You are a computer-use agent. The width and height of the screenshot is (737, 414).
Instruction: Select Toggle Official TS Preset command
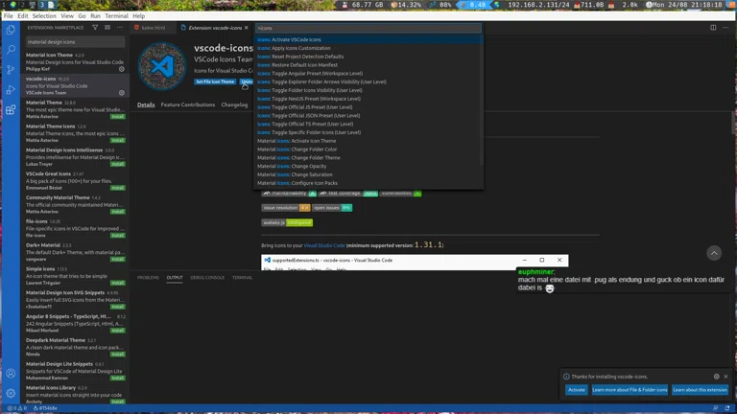point(368,125)
